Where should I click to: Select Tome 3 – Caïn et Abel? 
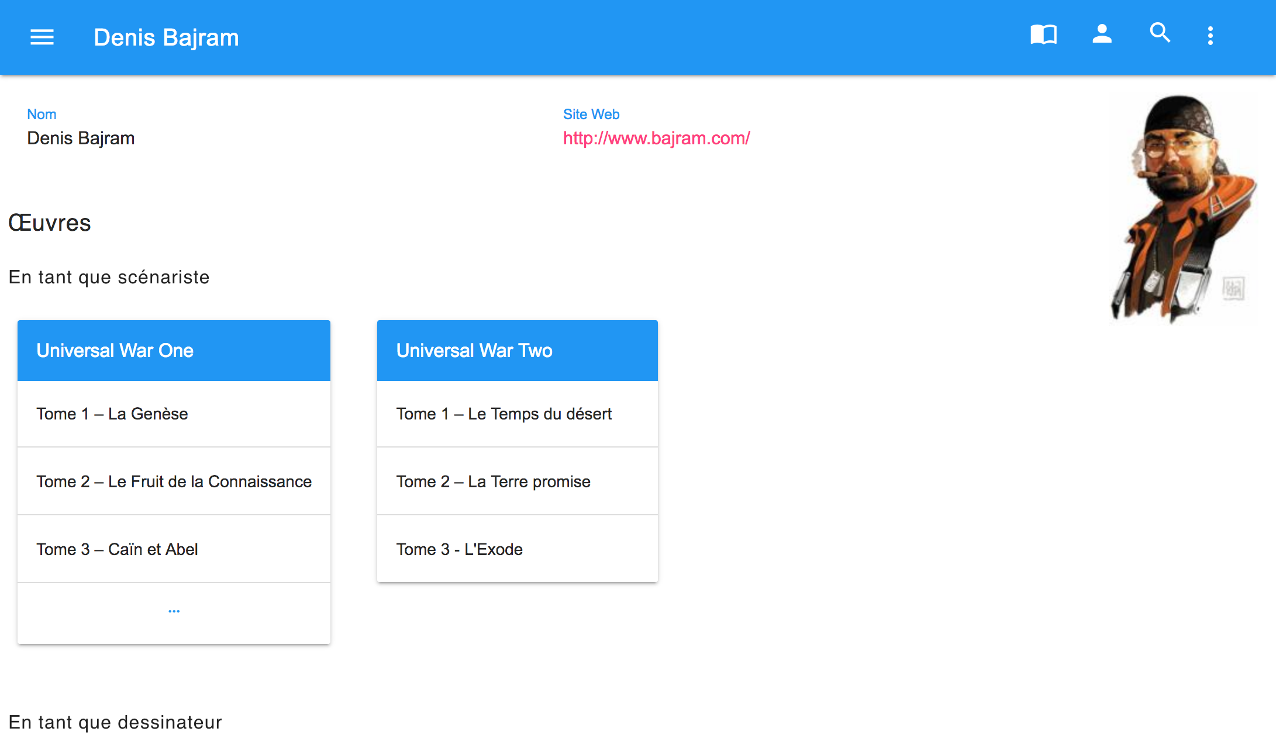click(174, 549)
